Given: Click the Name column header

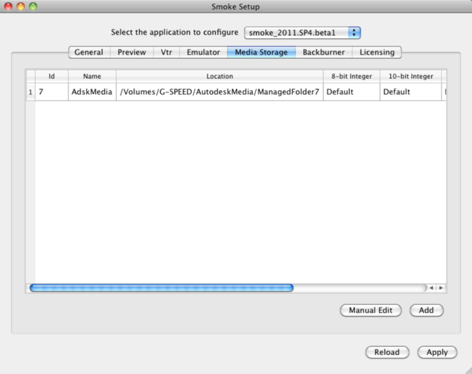Looking at the screenshot, I should click(92, 76).
